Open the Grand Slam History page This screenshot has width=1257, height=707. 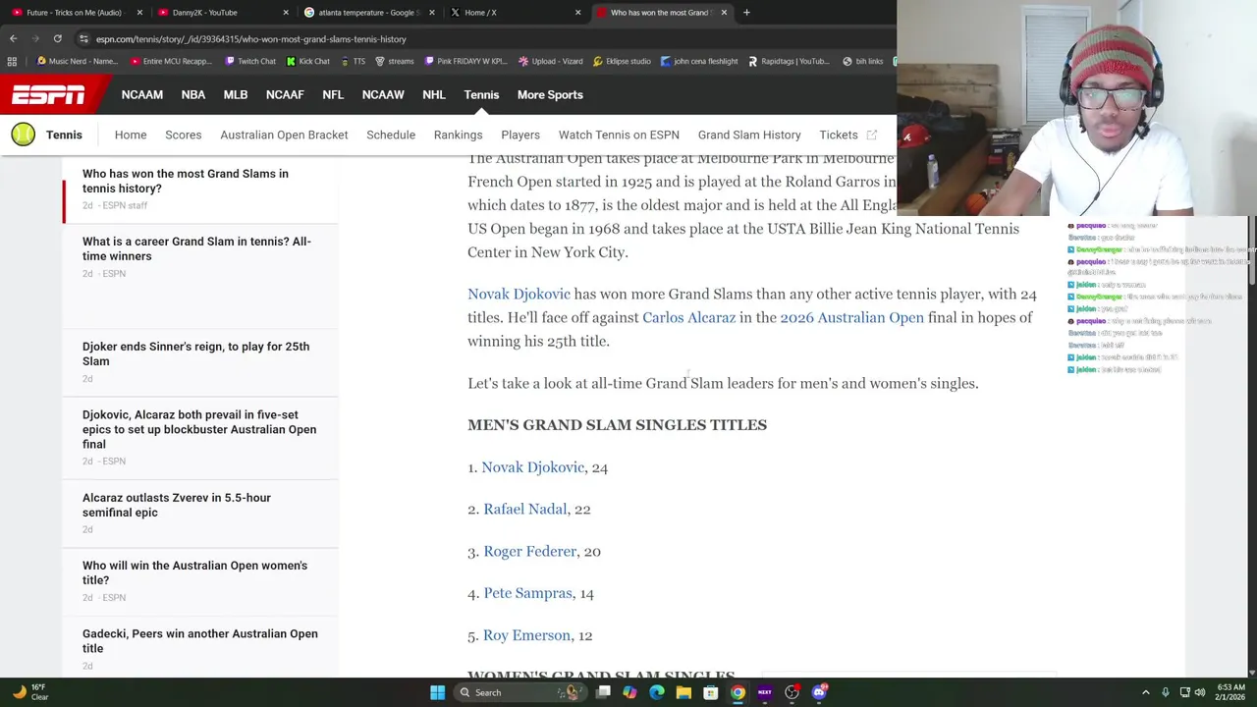pos(749,135)
